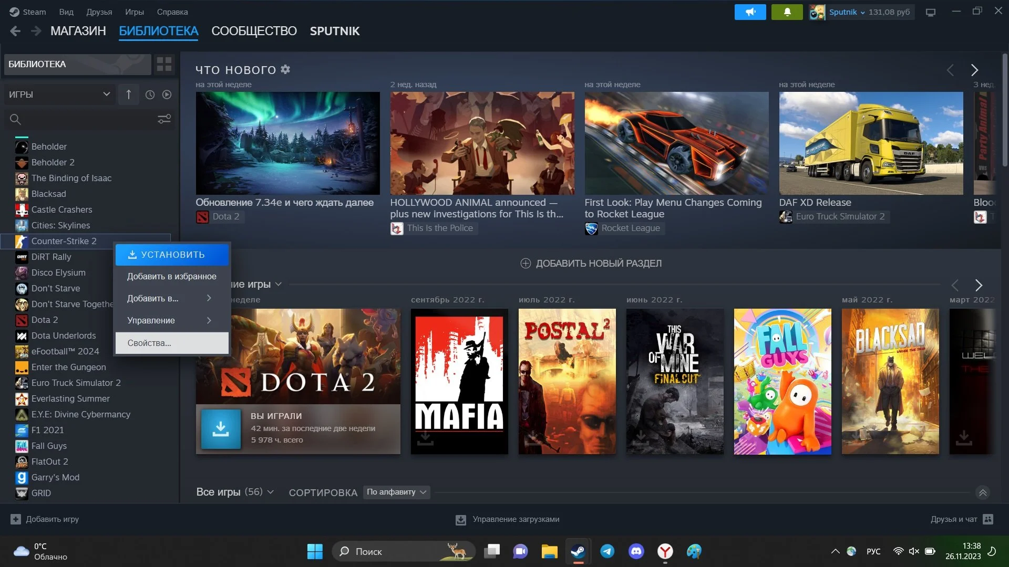Image resolution: width=1009 pixels, height=567 pixels.
Task: Toggle library grid view icon
Action: click(x=164, y=64)
